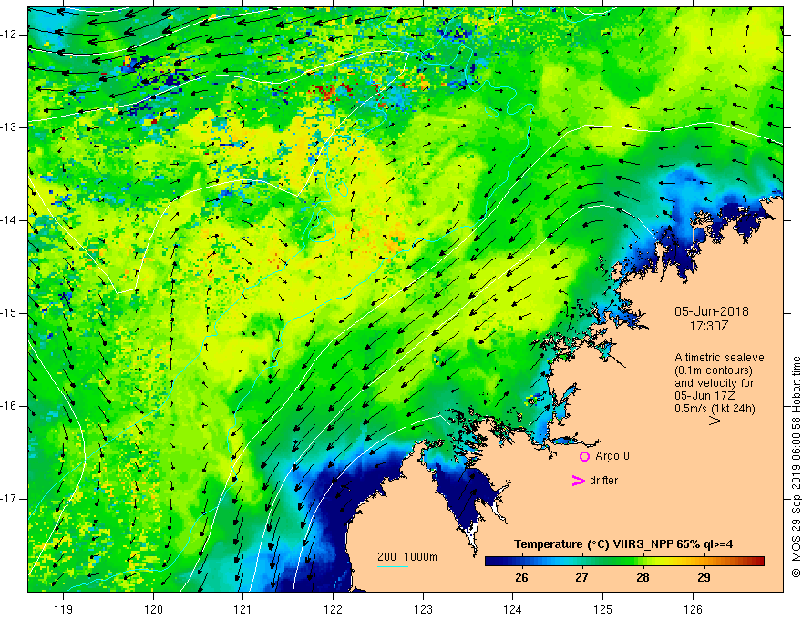Screen dimensions: 802x619
Task: Click the '28' color bar tick value
Action: click(x=643, y=578)
